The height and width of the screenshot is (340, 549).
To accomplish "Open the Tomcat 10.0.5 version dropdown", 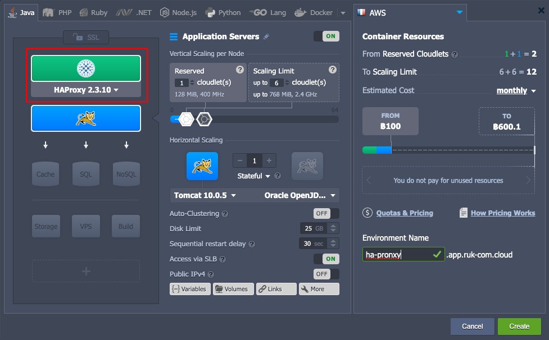I will click(205, 195).
